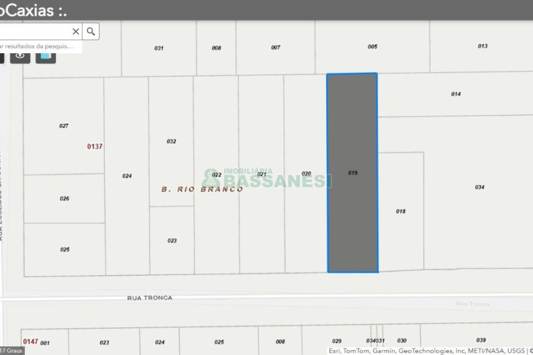The width and height of the screenshot is (533, 355).
Task: Select parcel 034 next to parcel 018
Action: 479,186
